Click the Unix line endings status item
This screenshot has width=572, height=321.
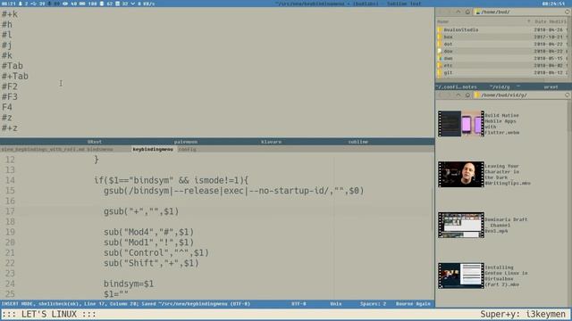(x=336, y=303)
